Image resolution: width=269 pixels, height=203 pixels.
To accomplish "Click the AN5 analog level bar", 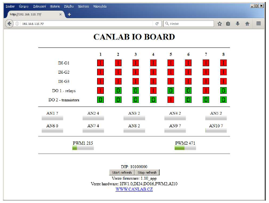I will [x=216, y=118].
